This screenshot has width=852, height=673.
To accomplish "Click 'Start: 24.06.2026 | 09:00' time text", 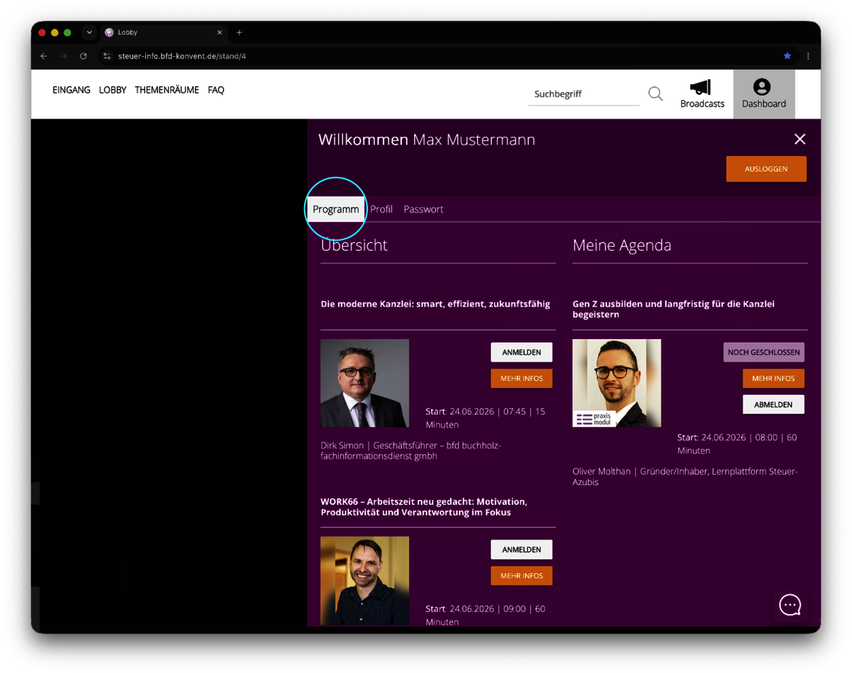I will click(485, 615).
